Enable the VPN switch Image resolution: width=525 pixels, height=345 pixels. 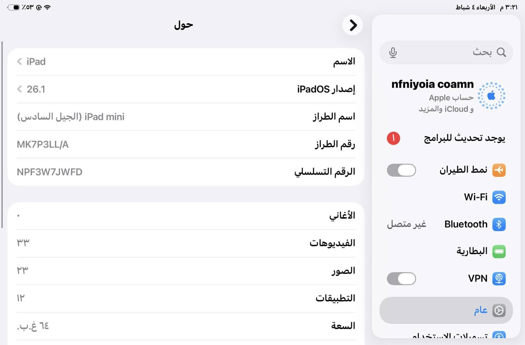coord(401,279)
